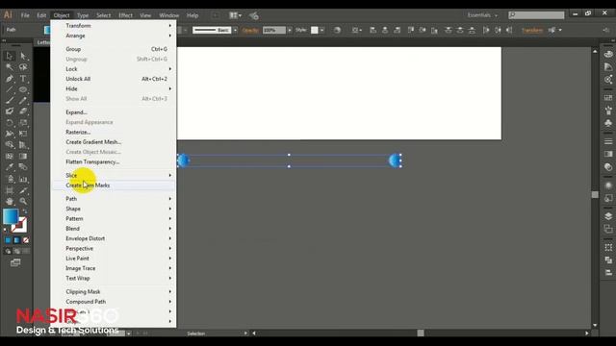
Task: Select the Artboard tool
Action: pyautogui.click(x=10, y=190)
